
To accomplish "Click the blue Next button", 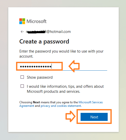I will pos(94,117).
